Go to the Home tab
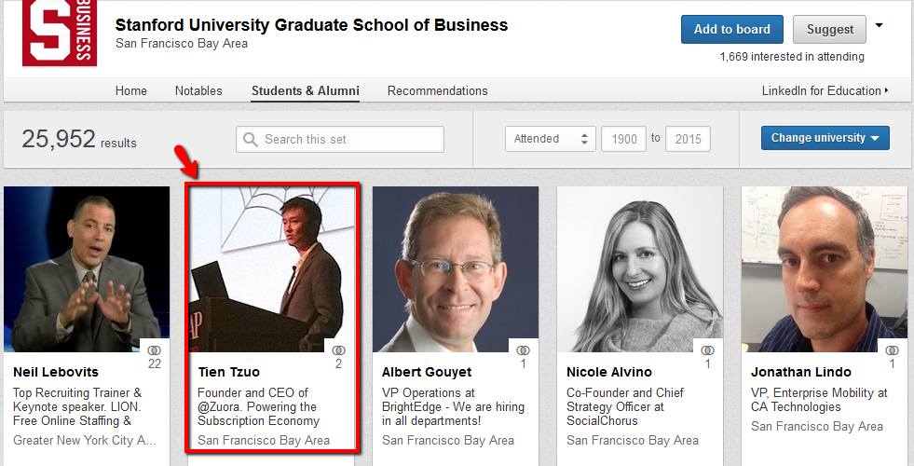914x466 pixels. click(x=131, y=90)
